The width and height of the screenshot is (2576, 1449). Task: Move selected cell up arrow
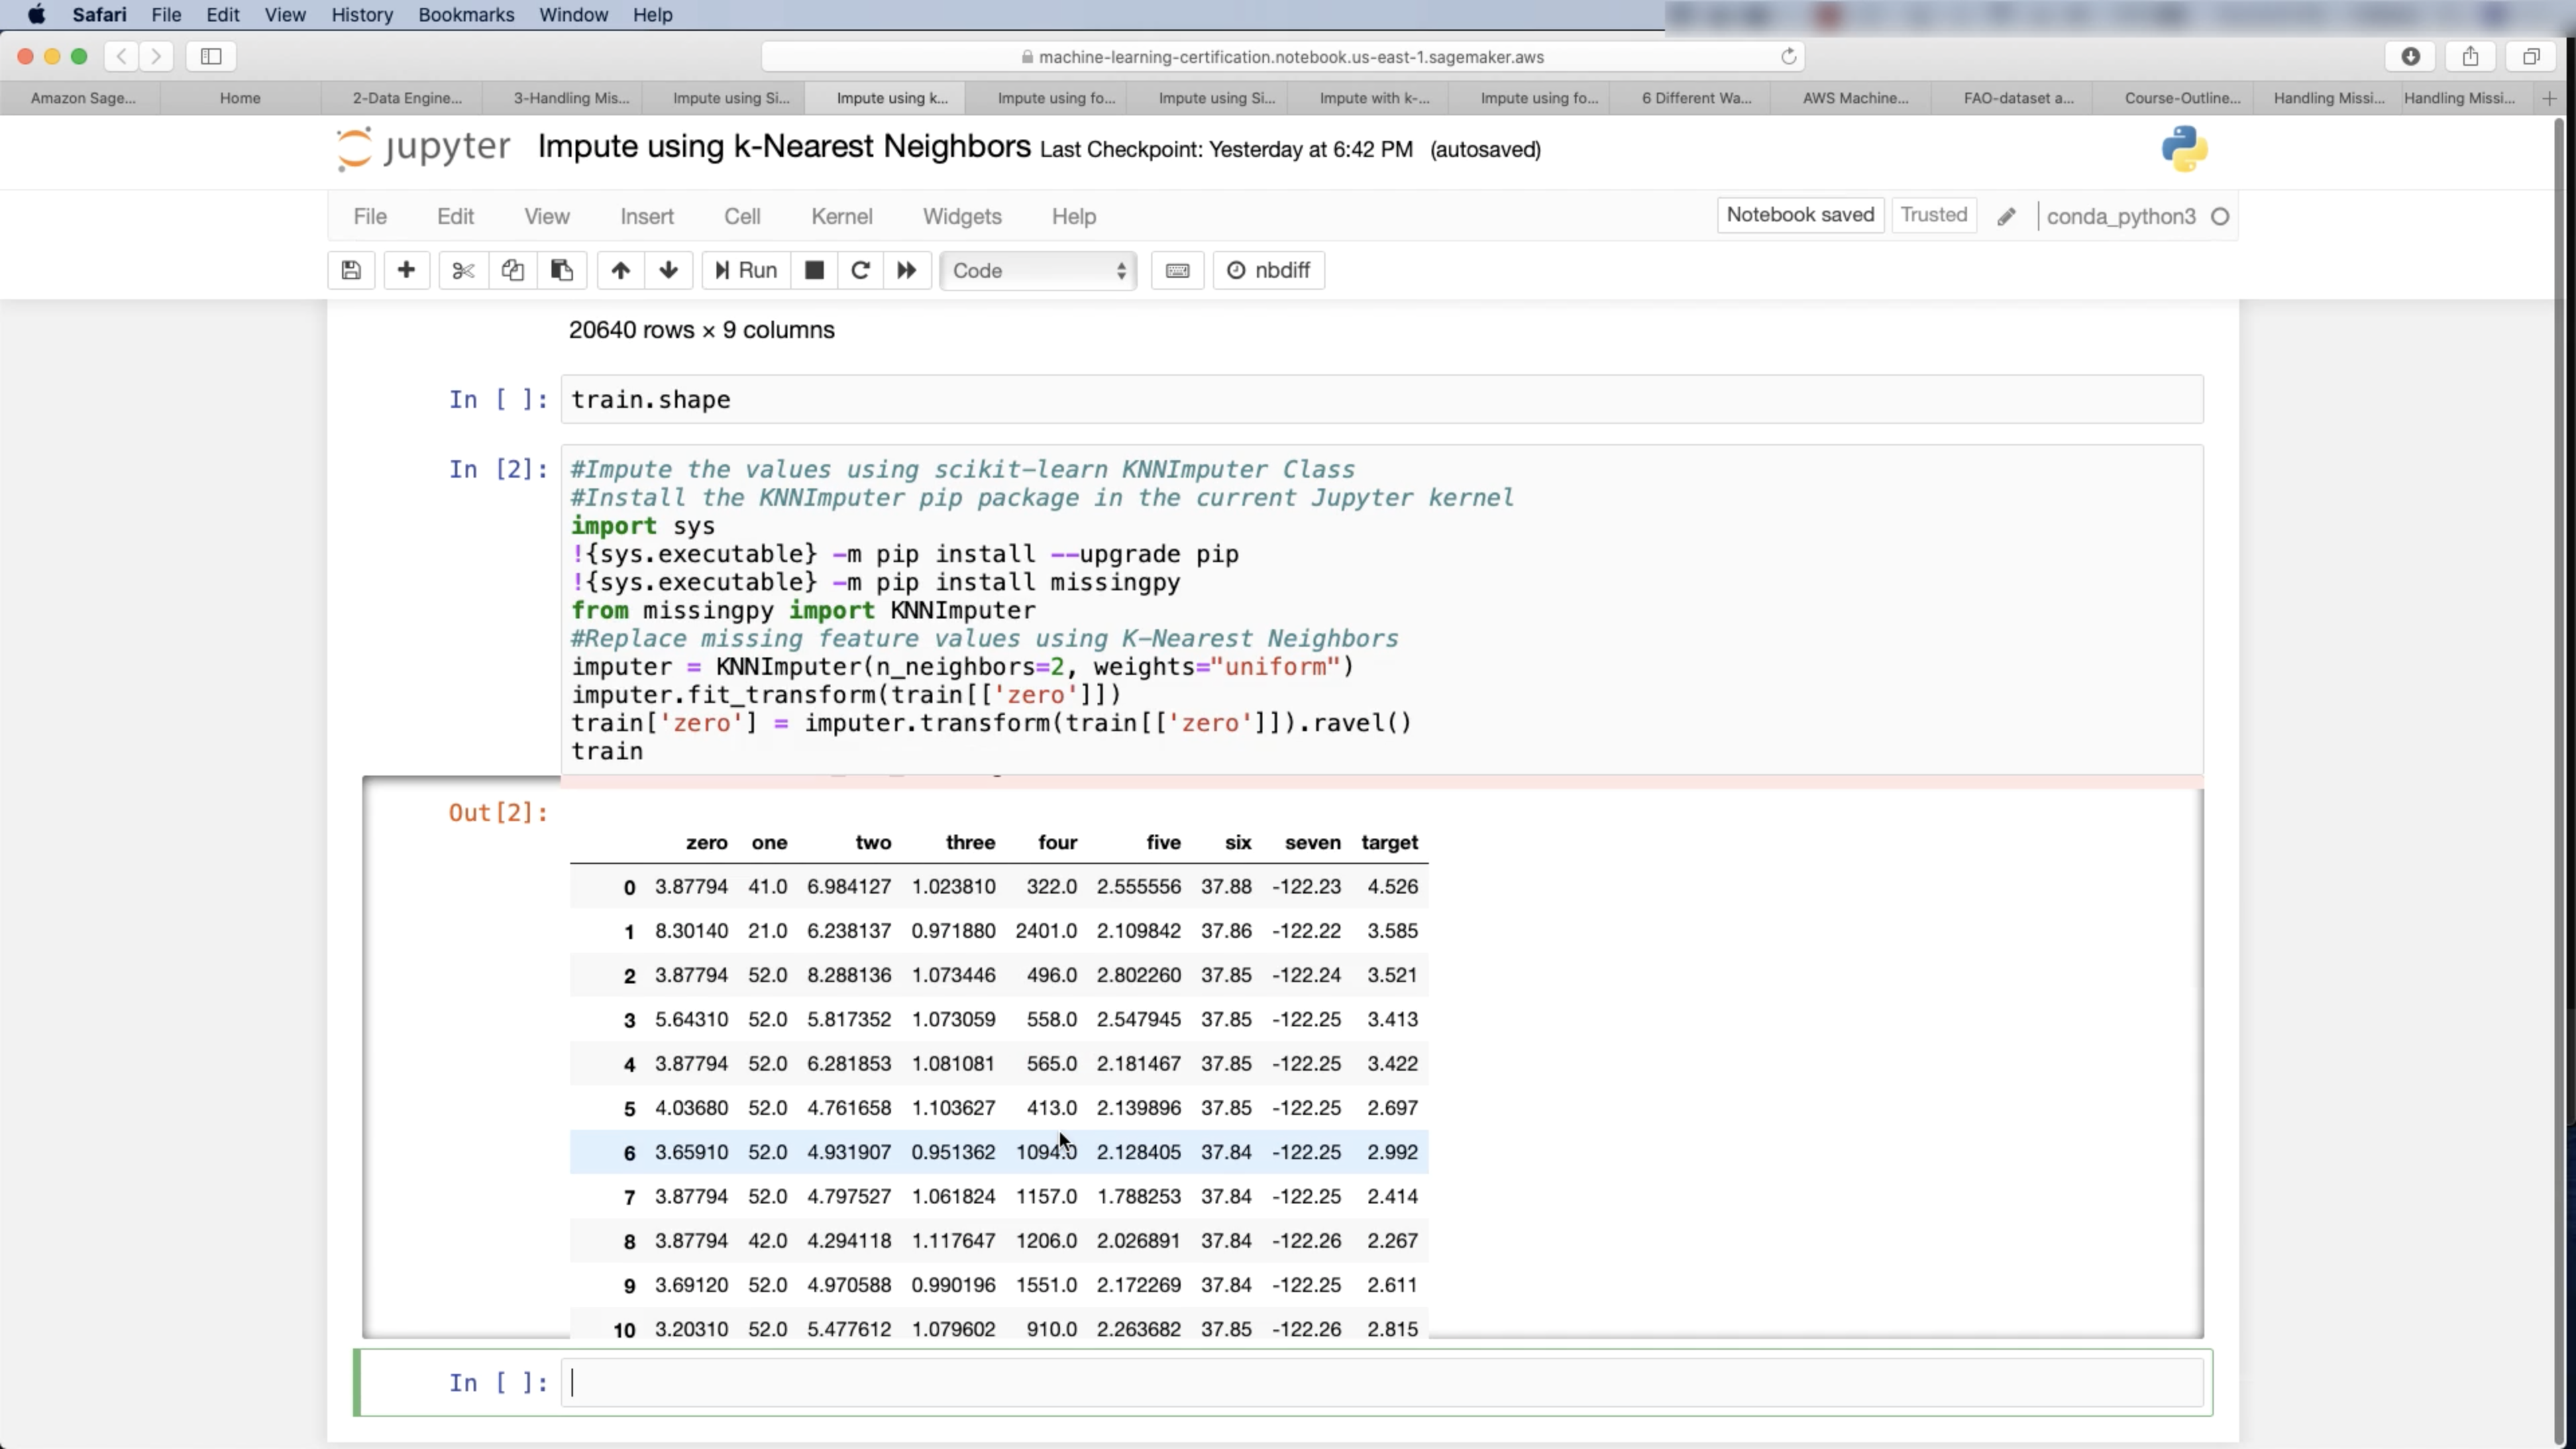(620, 270)
